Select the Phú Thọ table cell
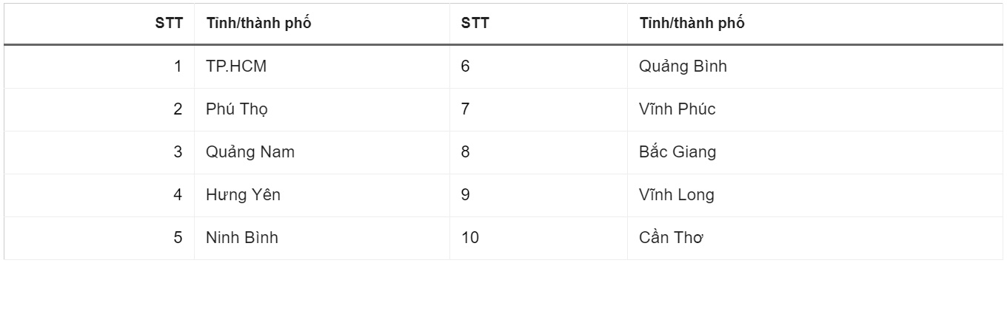1007x314 pixels. click(x=237, y=109)
